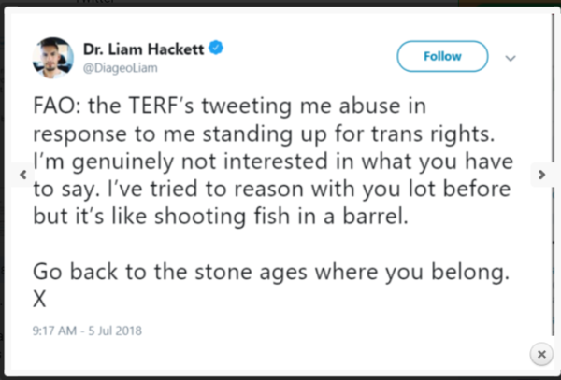Advance to the next image with right arrow
This screenshot has width=561, height=380.
point(540,175)
